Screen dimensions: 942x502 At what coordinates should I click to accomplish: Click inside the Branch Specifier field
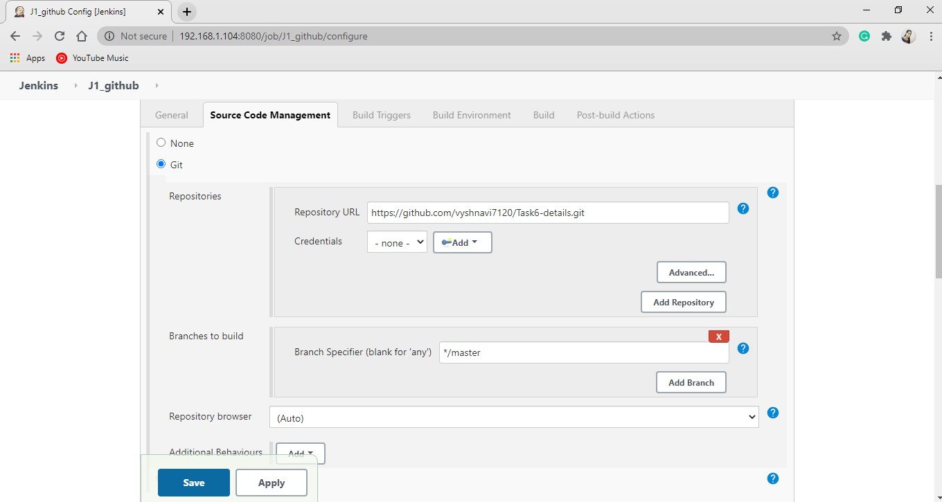[x=583, y=352]
